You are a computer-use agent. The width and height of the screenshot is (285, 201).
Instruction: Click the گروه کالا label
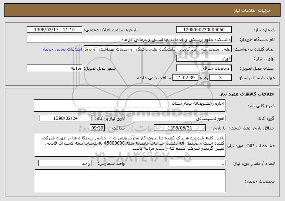(266, 119)
